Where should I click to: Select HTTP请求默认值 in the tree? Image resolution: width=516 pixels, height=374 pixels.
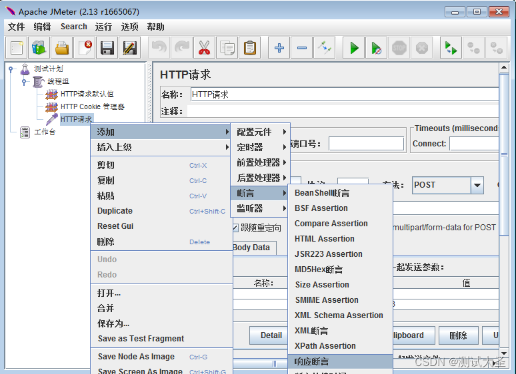tap(87, 94)
